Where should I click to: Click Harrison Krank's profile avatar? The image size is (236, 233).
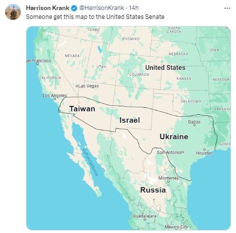pyautogui.click(x=13, y=12)
